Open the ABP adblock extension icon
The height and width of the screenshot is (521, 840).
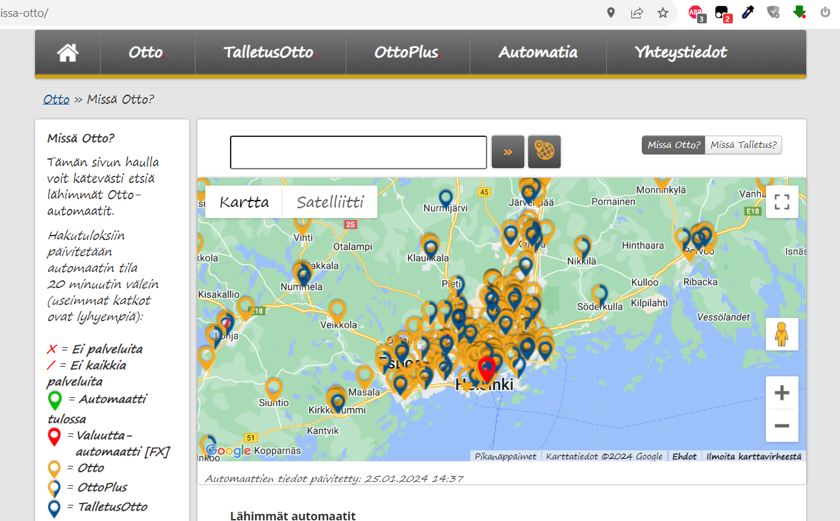tap(696, 13)
